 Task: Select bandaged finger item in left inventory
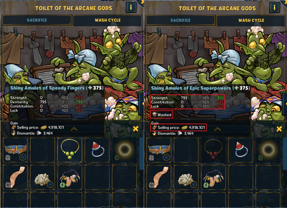[x=15, y=177]
